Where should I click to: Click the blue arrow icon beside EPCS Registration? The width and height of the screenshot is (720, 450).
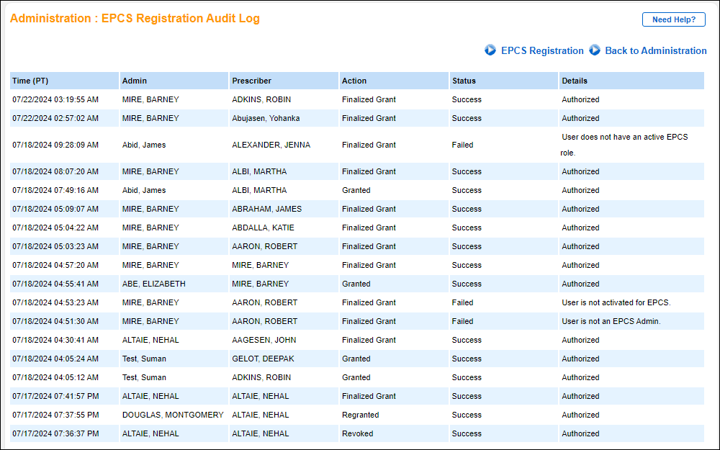[490, 50]
